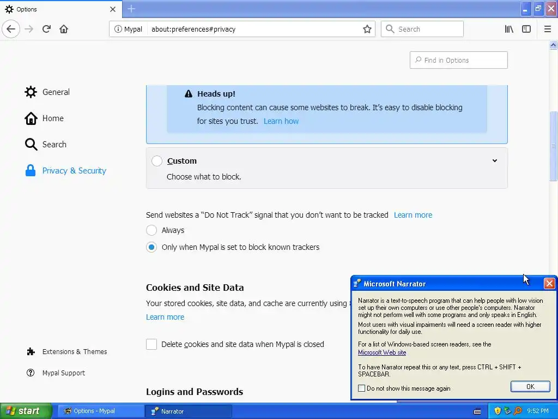The width and height of the screenshot is (558, 419).
Task: Close the Microsoft Narrator dialog
Action: point(549,283)
